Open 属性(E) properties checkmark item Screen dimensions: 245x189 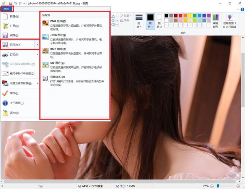(20, 93)
